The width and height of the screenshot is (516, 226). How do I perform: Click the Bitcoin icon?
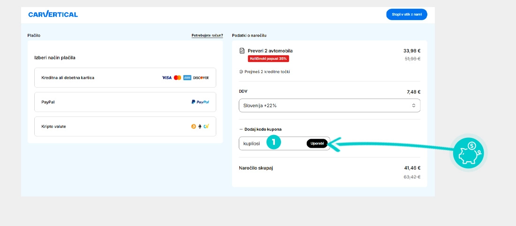(193, 126)
